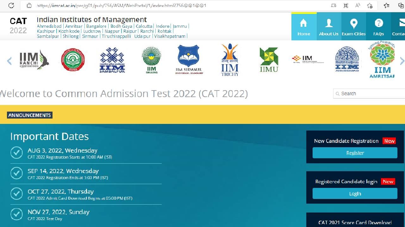Open the Lucknow link
The height and width of the screenshot is (227, 405).
point(92,31)
